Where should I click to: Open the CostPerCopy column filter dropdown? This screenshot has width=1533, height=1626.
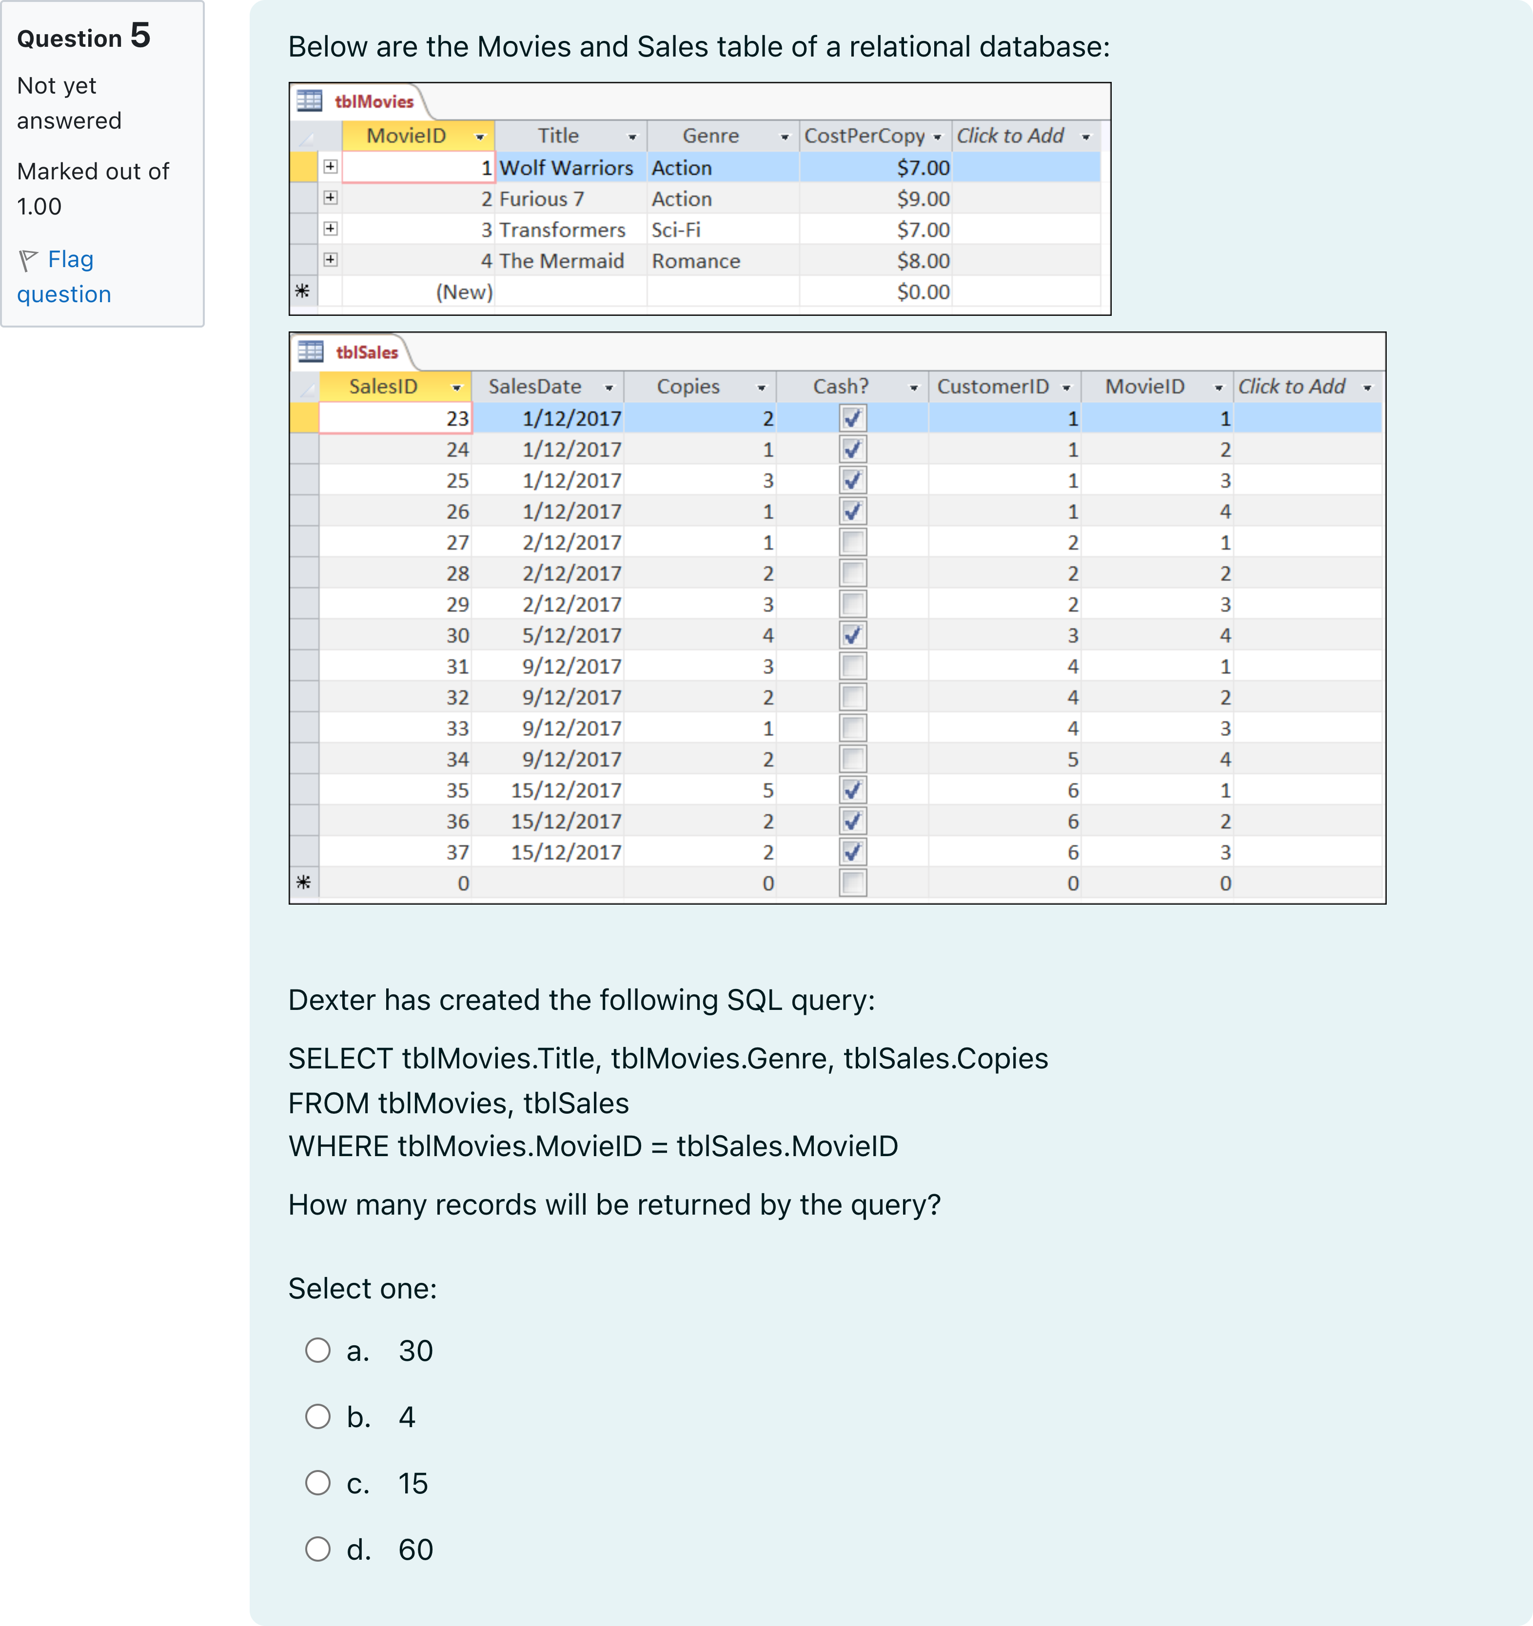coord(938,136)
